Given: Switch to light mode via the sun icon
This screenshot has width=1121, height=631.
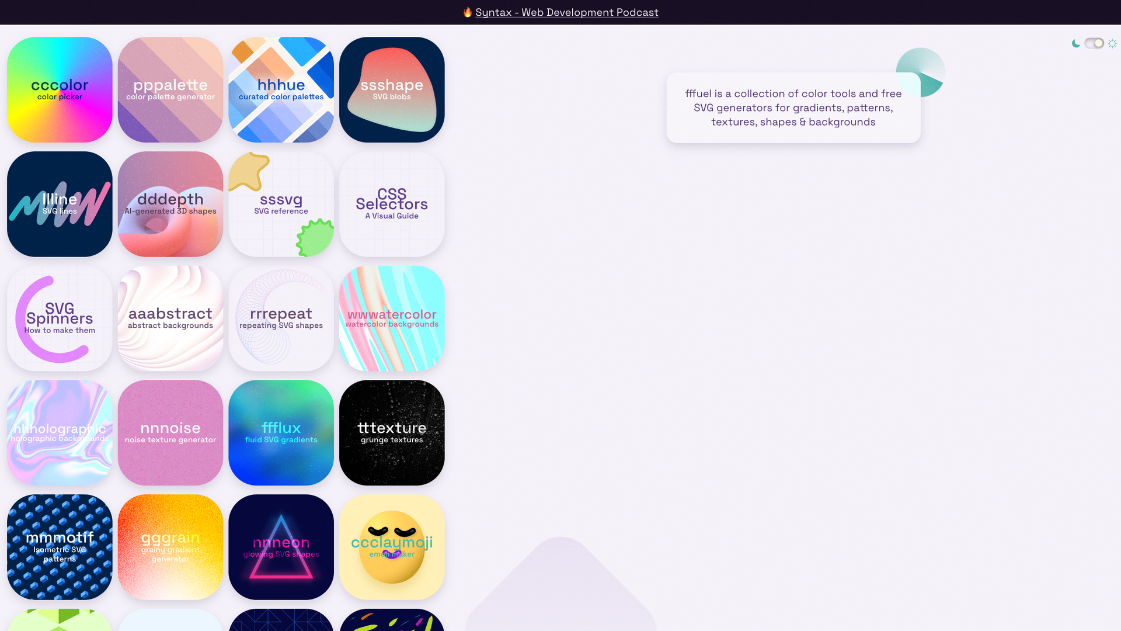Looking at the screenshot, I should click(1112, 43).
